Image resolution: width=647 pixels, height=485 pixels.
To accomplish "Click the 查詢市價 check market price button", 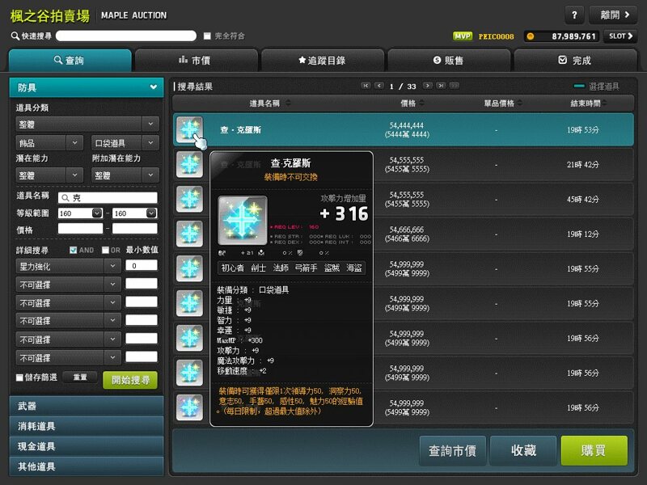I will click(x=452, y=451).
